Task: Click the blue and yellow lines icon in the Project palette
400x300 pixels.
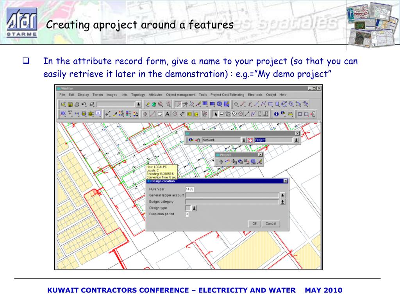Action: click(x=228, y=161)
